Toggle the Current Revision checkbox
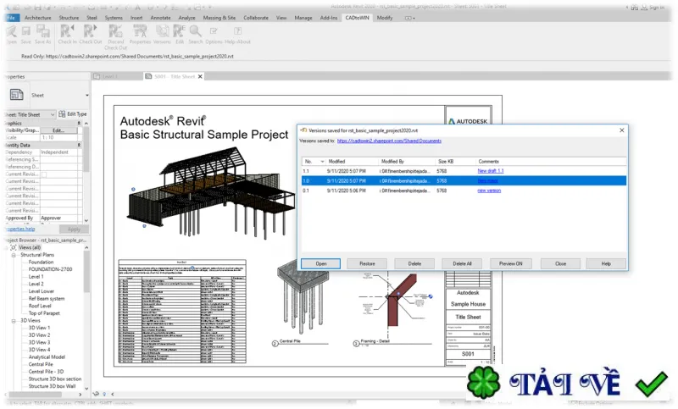This screenshot has width=678, height=409. tap(44, 174)
